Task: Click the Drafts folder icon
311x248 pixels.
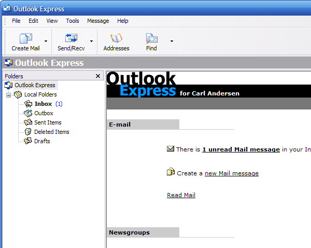Action: point(28,141)
